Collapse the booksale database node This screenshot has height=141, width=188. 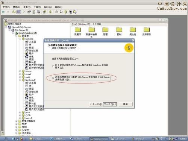(20, 39)
